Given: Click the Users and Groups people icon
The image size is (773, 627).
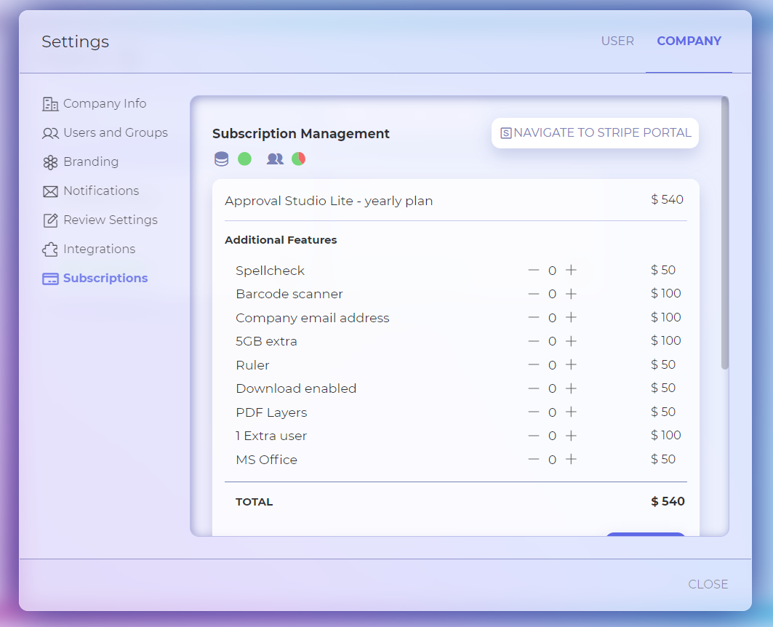Looking at the screenshot, I should pos(49,133).
